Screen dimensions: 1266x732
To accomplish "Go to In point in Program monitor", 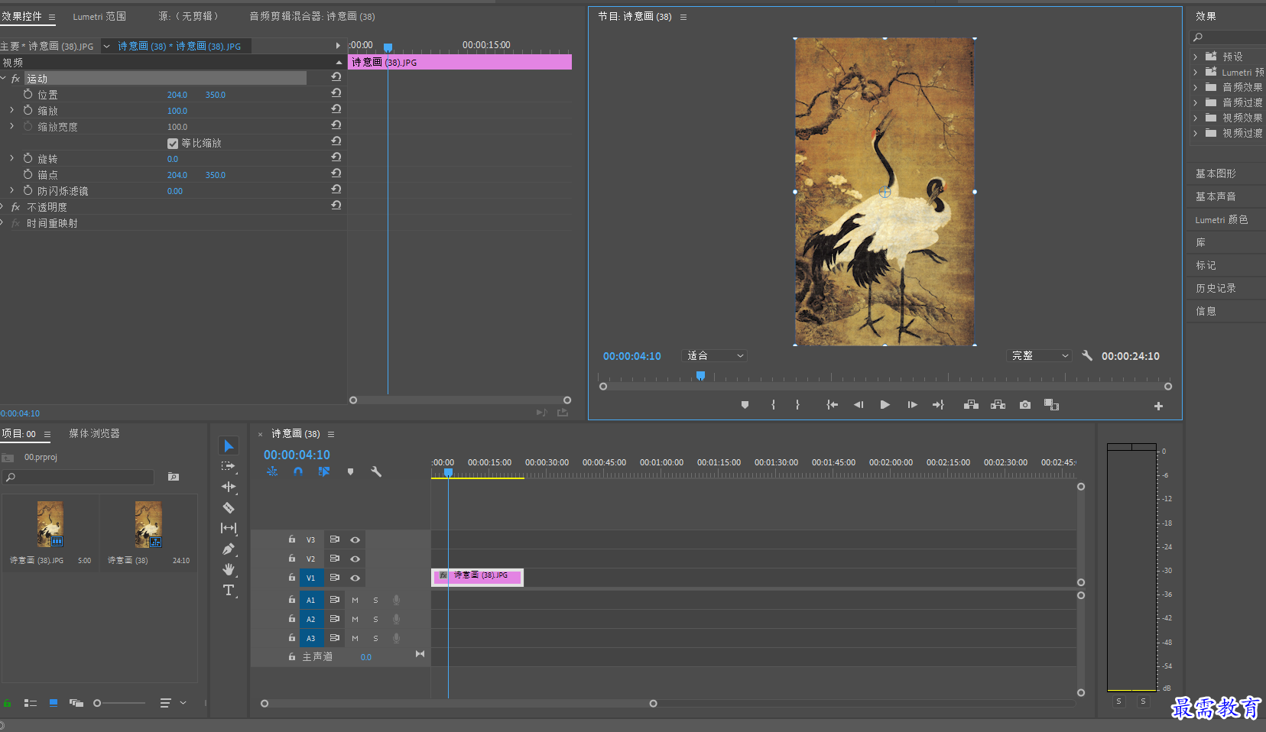I will coord(833,405).
